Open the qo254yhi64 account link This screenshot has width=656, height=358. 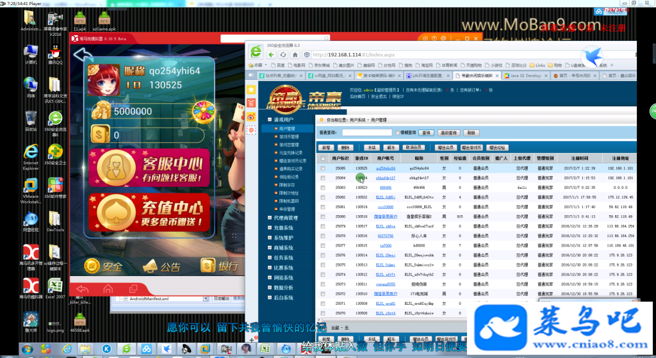tap(385, 168)
